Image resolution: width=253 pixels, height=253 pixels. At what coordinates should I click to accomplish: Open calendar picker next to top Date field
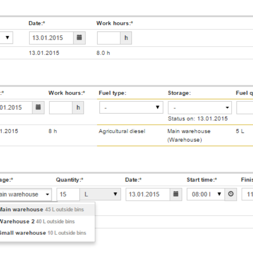click(79, 38)
